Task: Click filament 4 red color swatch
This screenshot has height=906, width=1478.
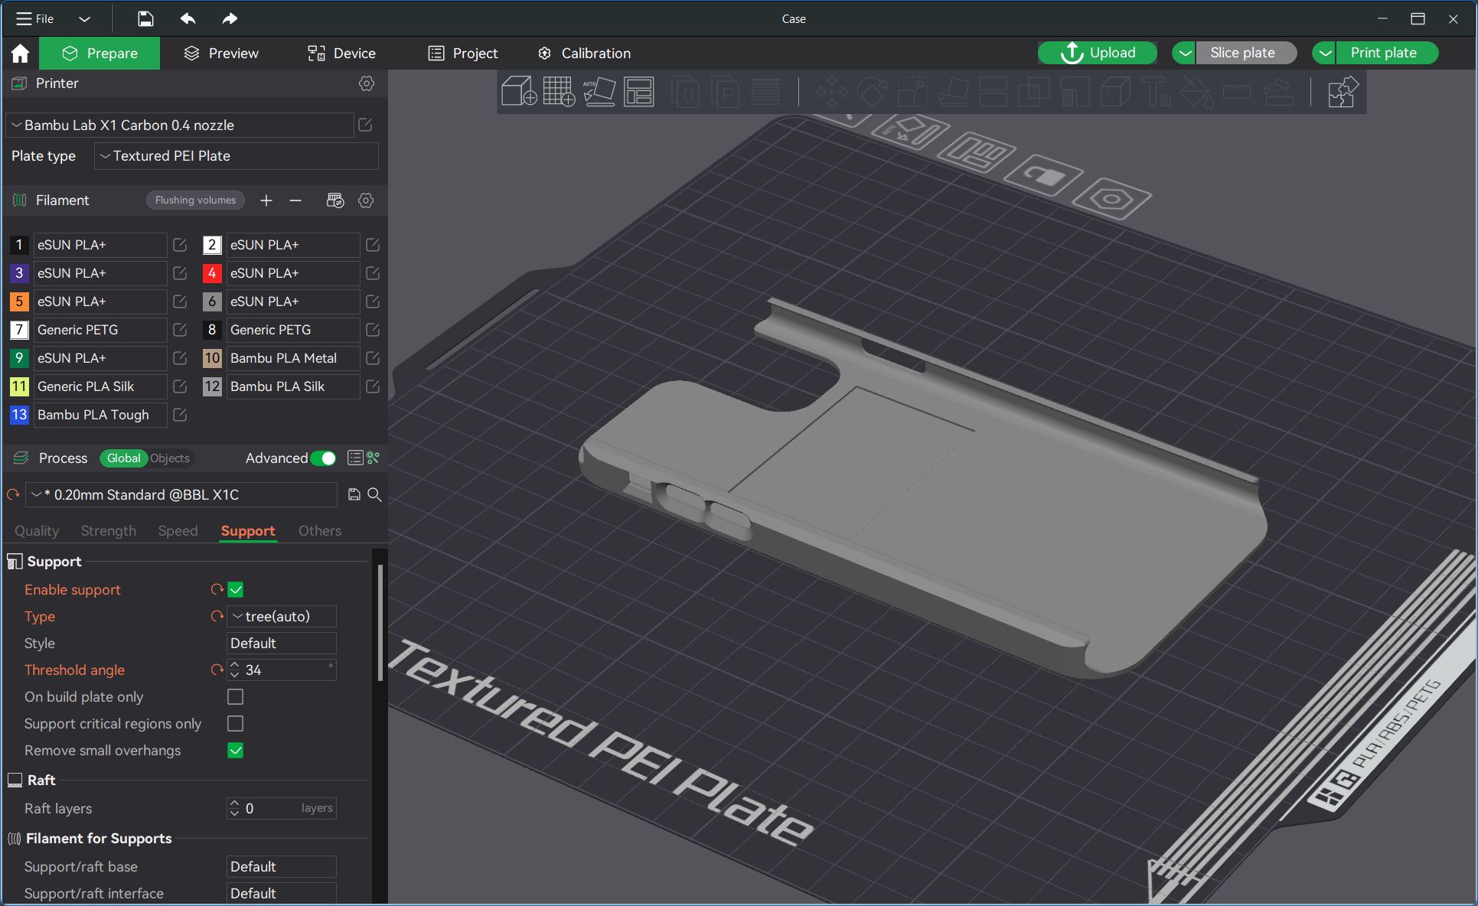Action: point(212,273)
